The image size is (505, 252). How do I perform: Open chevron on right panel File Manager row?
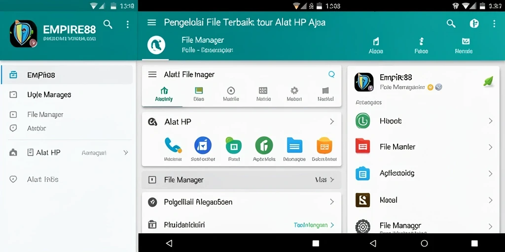pos(491,226)
